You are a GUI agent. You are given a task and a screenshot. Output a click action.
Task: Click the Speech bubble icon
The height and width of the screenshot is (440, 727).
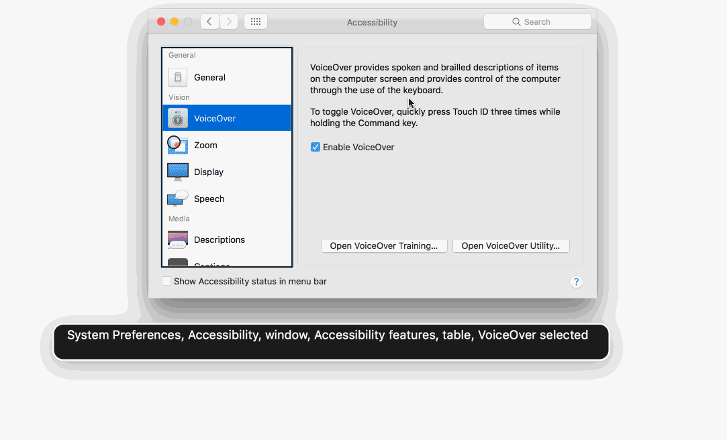point(177,199)
